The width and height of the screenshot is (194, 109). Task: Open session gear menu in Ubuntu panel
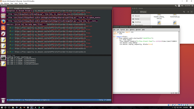pyautogui.click(x=192, y=6)
